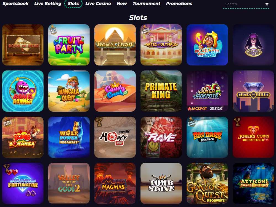Image resolution: width=276 pixels, height=207 pixels.
Task: Switch to the Live Casino tab
Action: pyautogui.click(x=98, y=4)
